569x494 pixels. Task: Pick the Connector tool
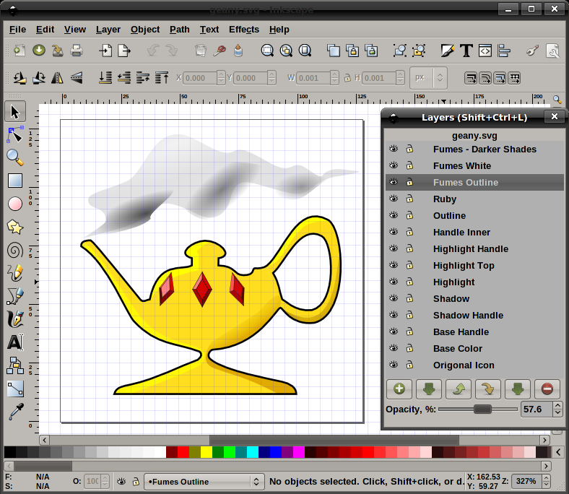tap(15, 365)
